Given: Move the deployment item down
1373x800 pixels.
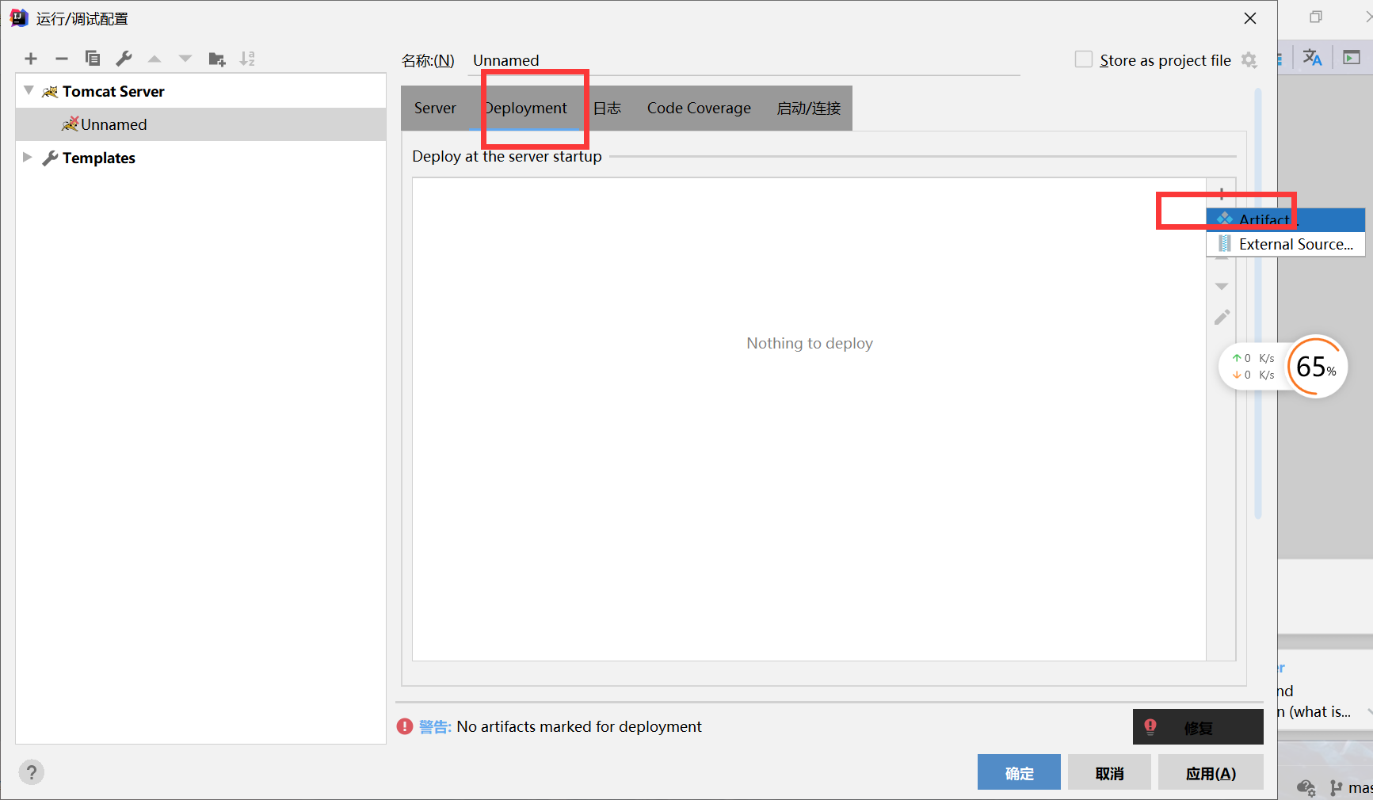Looking at the screenshot, I should click(1222, 287).
